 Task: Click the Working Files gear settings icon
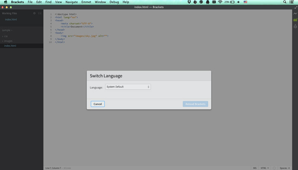(34, 13)
